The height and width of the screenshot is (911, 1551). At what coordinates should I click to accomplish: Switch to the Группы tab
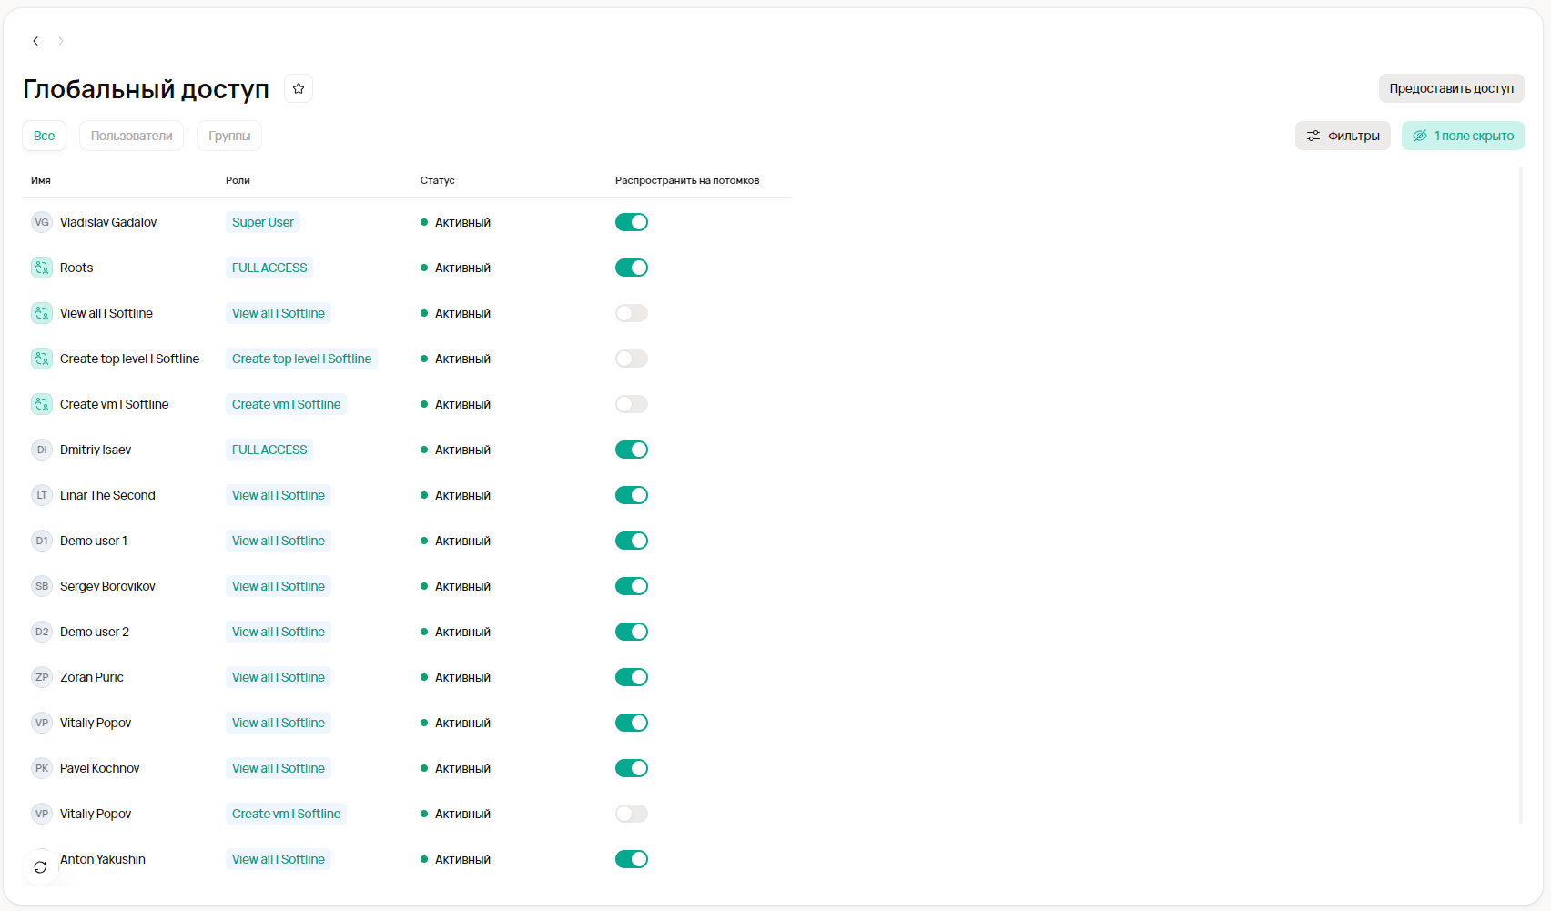coord(229,136)
